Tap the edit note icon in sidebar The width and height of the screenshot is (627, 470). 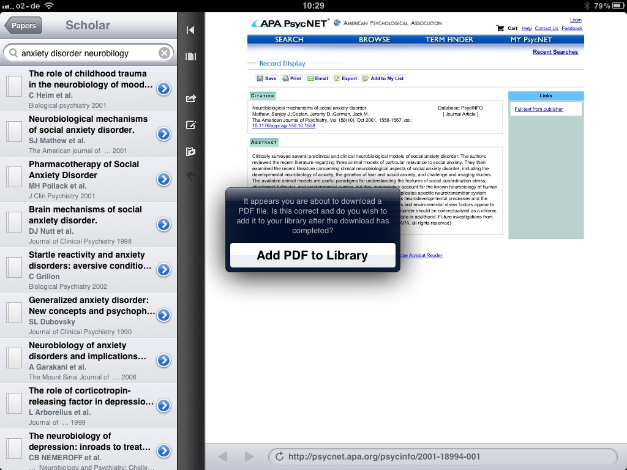pyautogui.click(x=190, y=125)
